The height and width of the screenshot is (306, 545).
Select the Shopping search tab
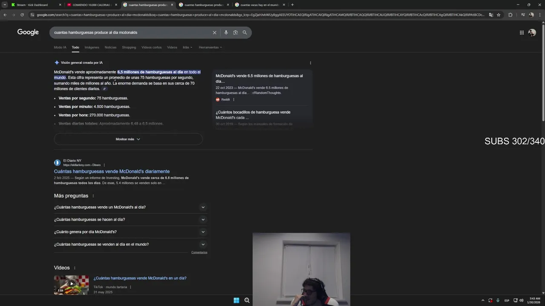tap(129, 47)
